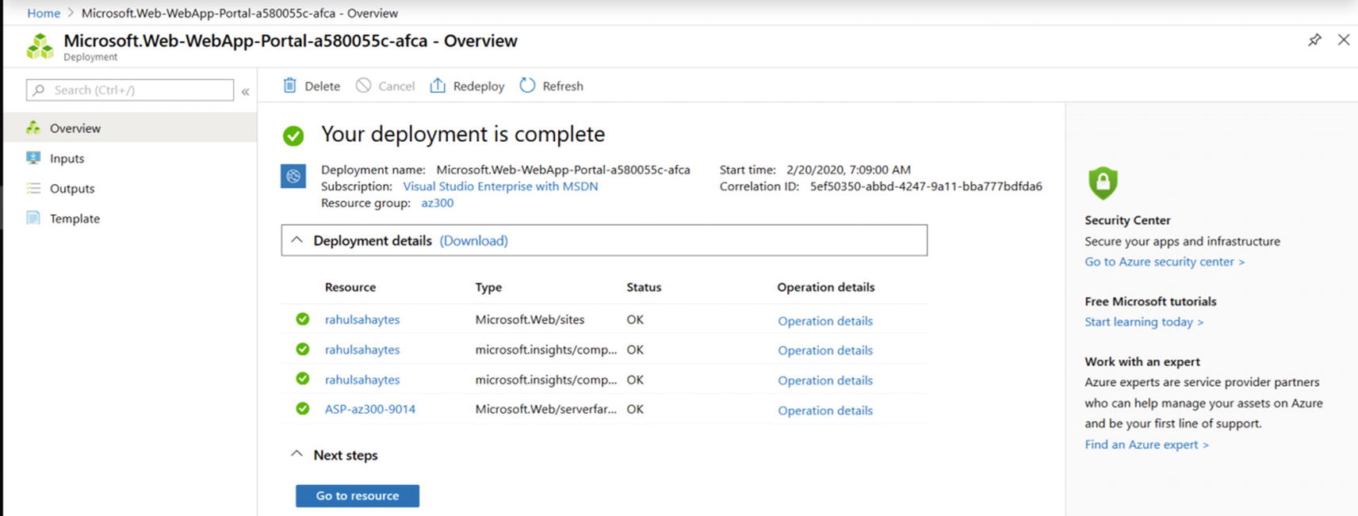Click the Outputs list icon

[x=33, y=188]
